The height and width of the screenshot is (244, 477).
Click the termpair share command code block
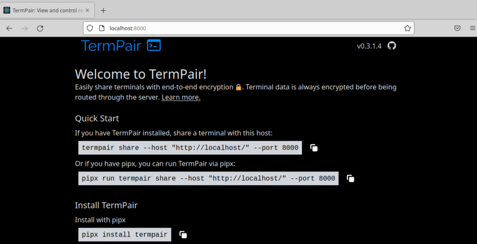coord(190,148)
